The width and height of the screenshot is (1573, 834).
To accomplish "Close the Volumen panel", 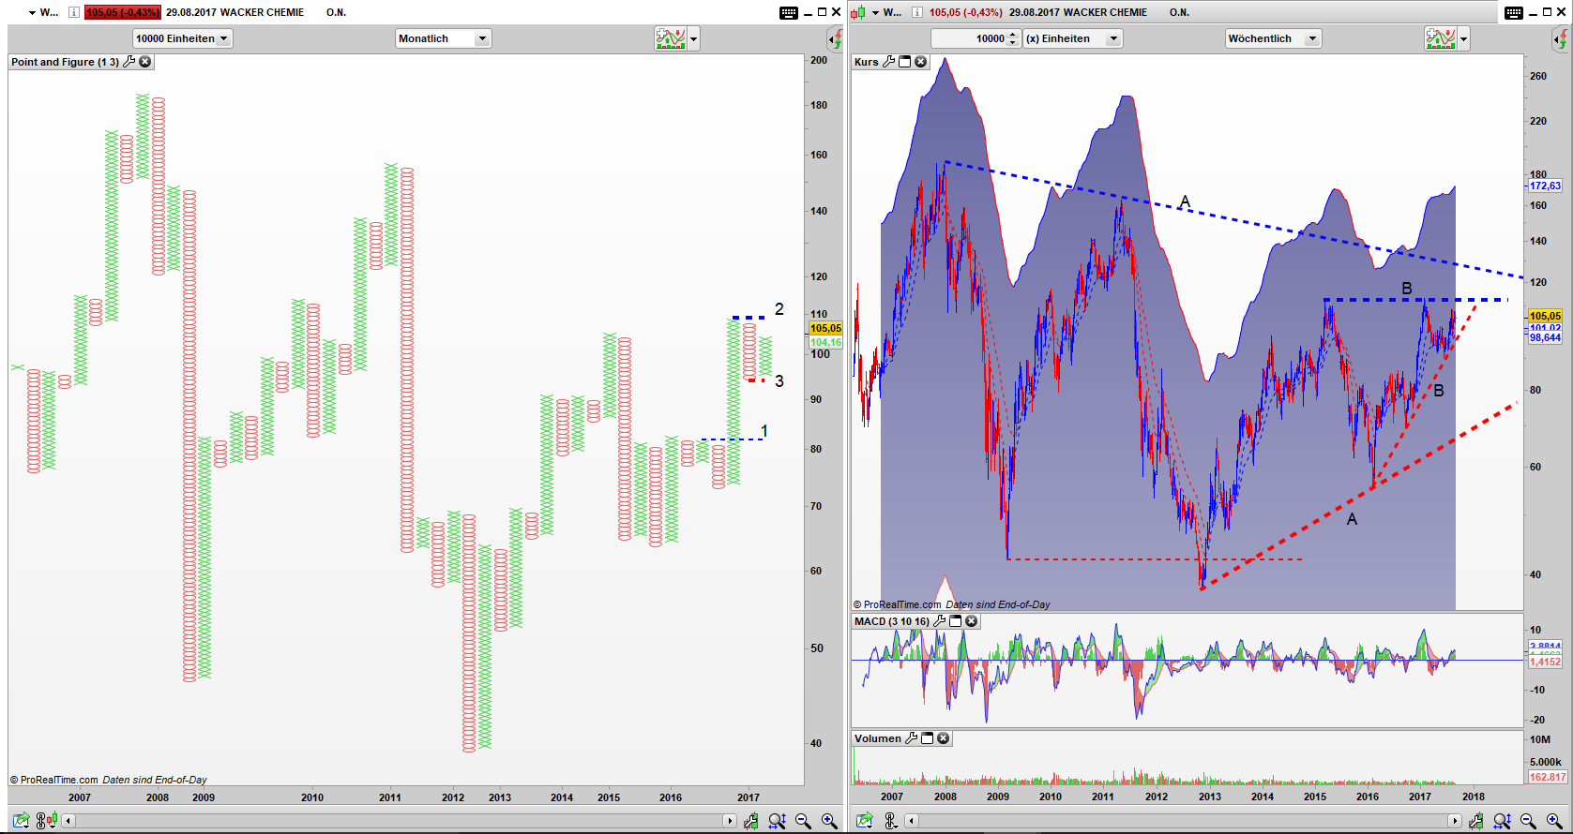I will coord(944,738).
